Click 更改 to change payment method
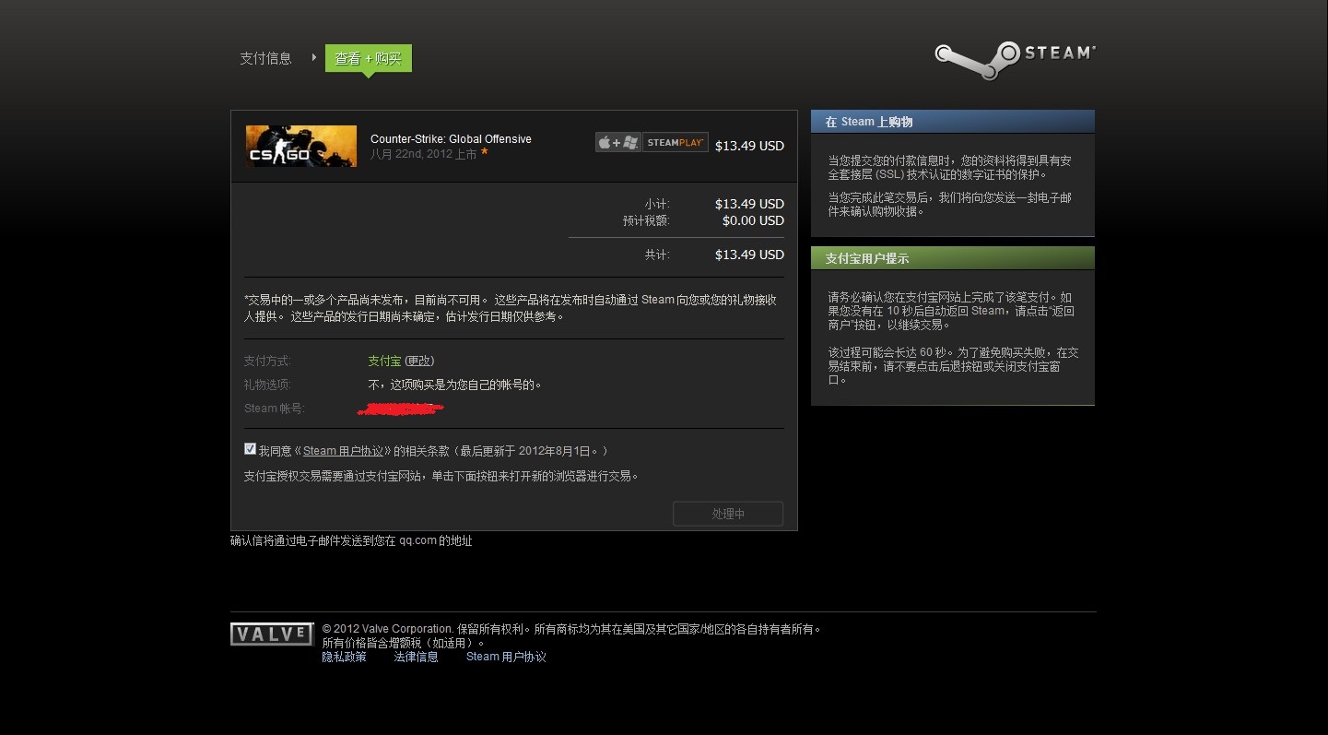Image resolution: width=1328 pixels, height=735 pixels. tap(419, 361)
